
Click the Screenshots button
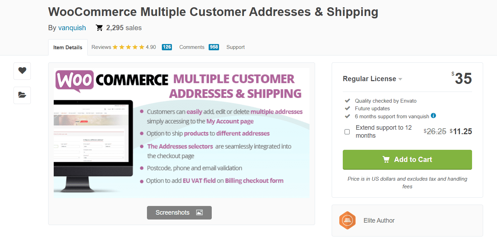[179, 213]
